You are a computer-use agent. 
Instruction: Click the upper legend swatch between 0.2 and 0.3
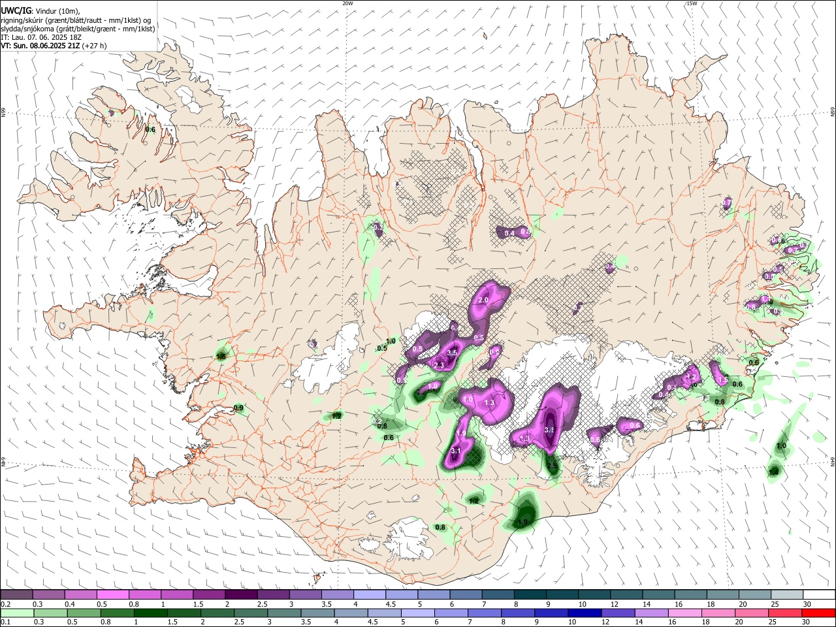point(16,595)
